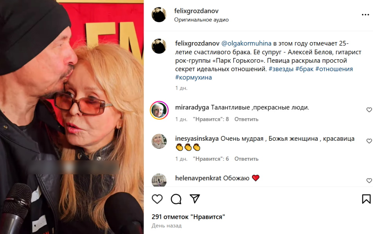Viewport: 373px width, 234px height.
Task: Share the post via the paper plane icon
Action: [195, 199]
